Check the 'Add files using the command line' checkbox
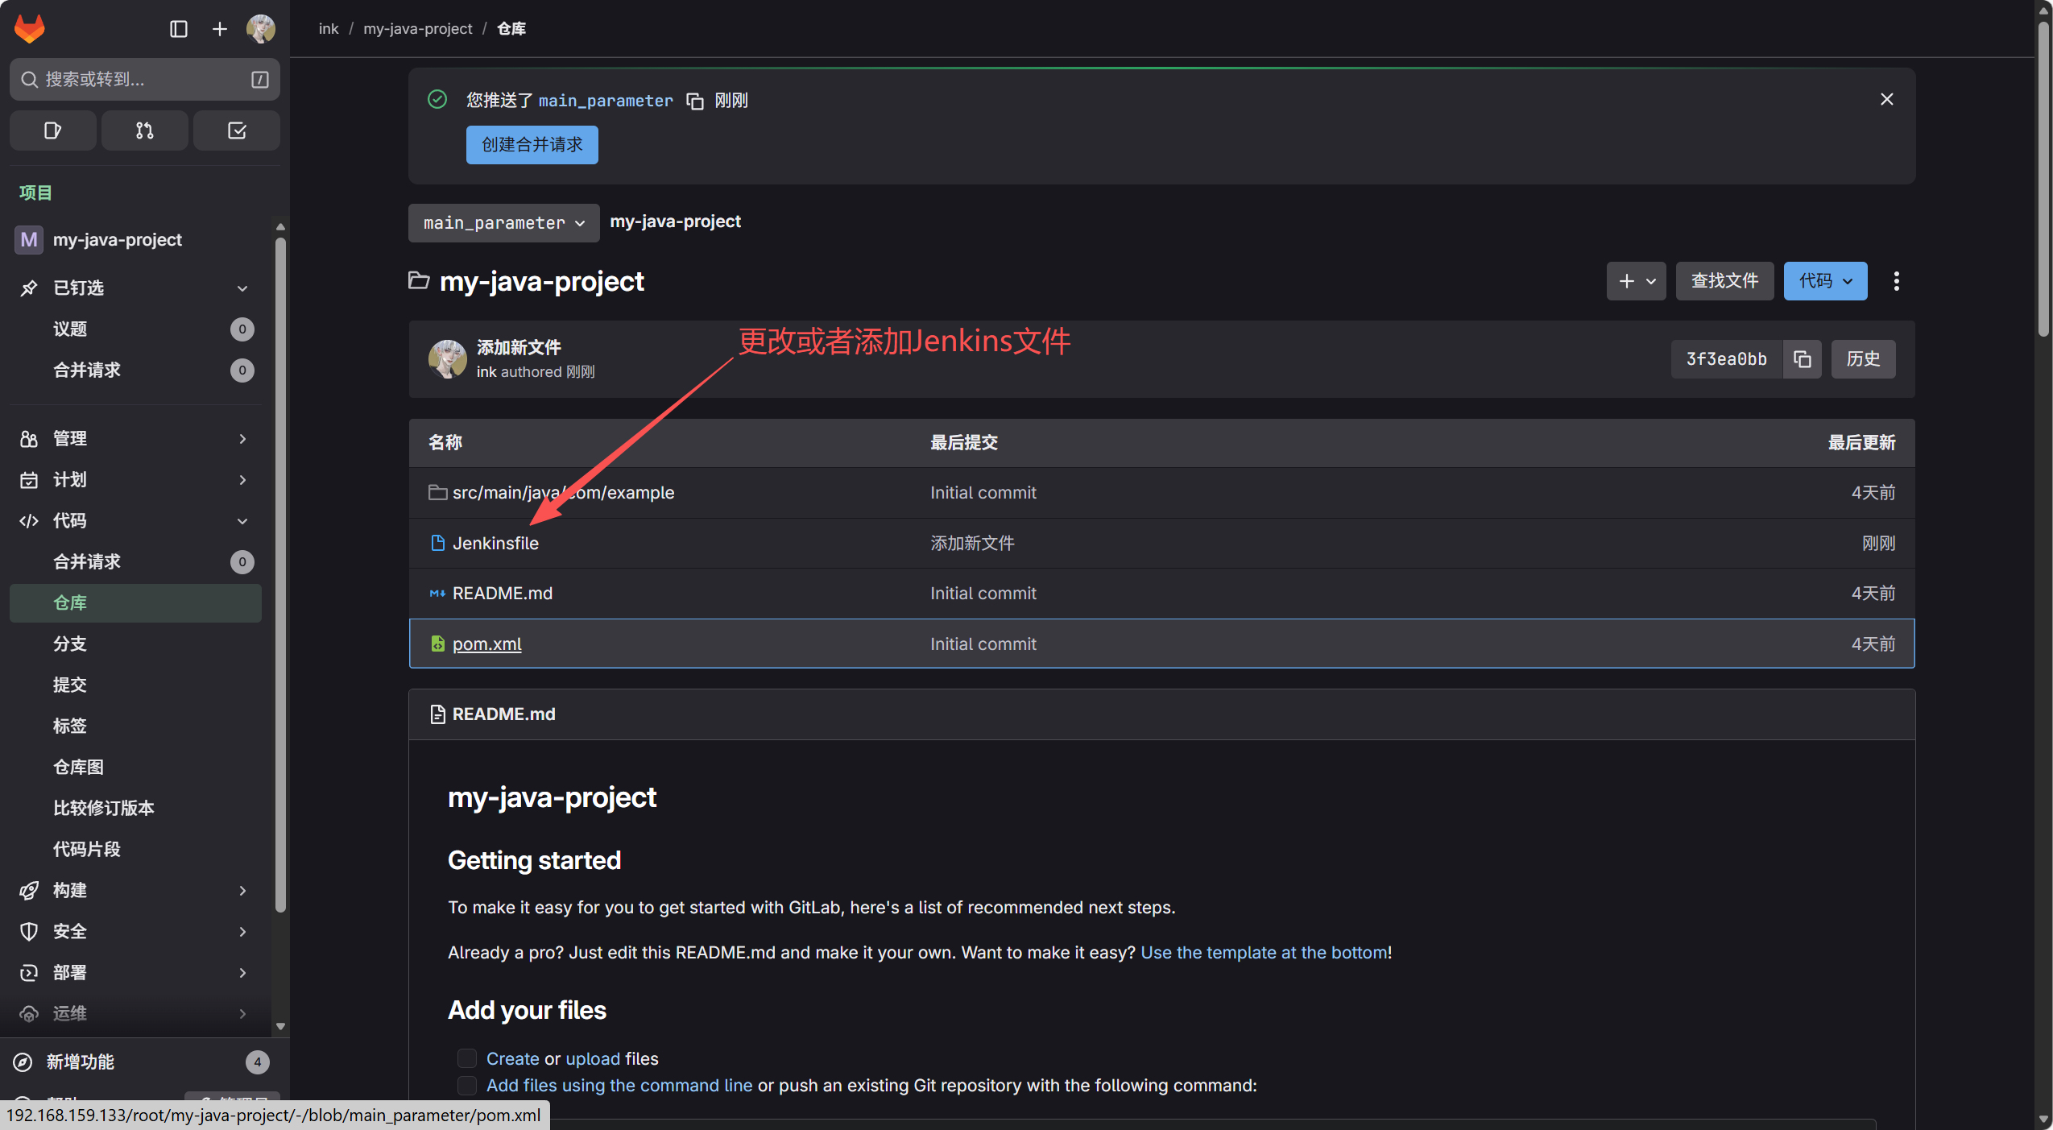 click(466, 1085)
